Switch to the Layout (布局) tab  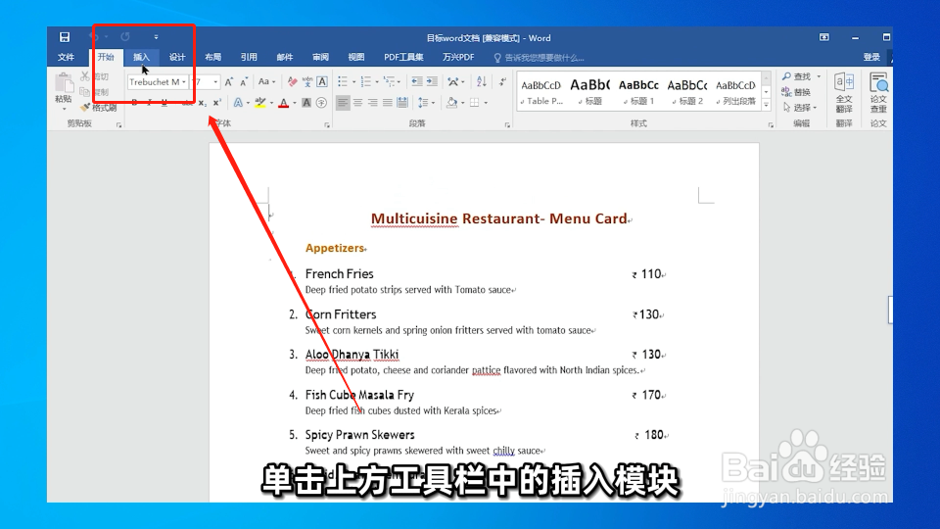click(212, 57)
